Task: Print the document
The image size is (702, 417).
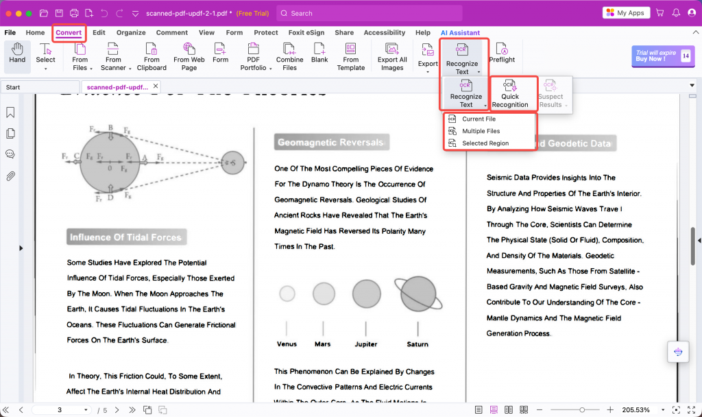Action: coord(74,13)
